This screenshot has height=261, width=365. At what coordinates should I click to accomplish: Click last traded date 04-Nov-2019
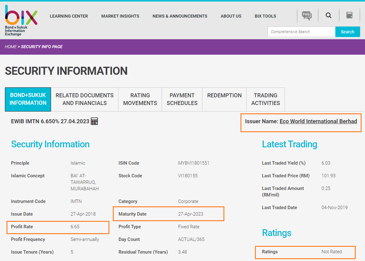[335, 208]
